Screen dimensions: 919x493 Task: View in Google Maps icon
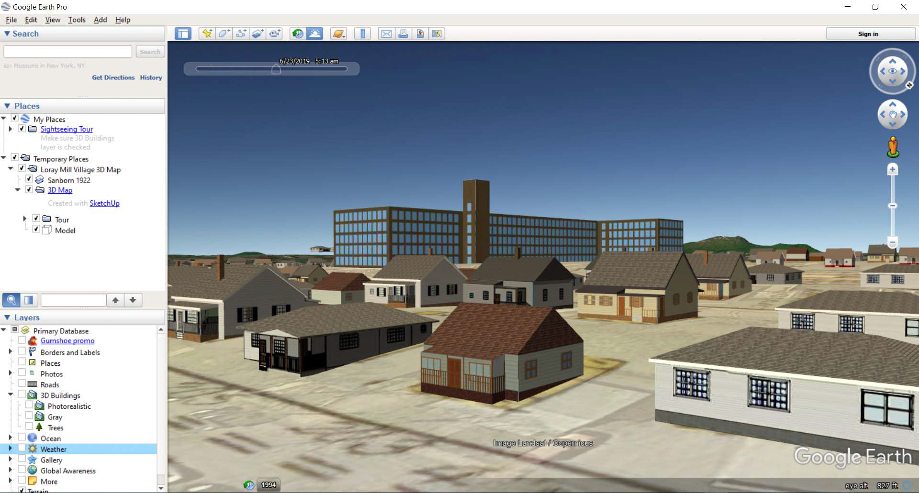coord(437,33)
